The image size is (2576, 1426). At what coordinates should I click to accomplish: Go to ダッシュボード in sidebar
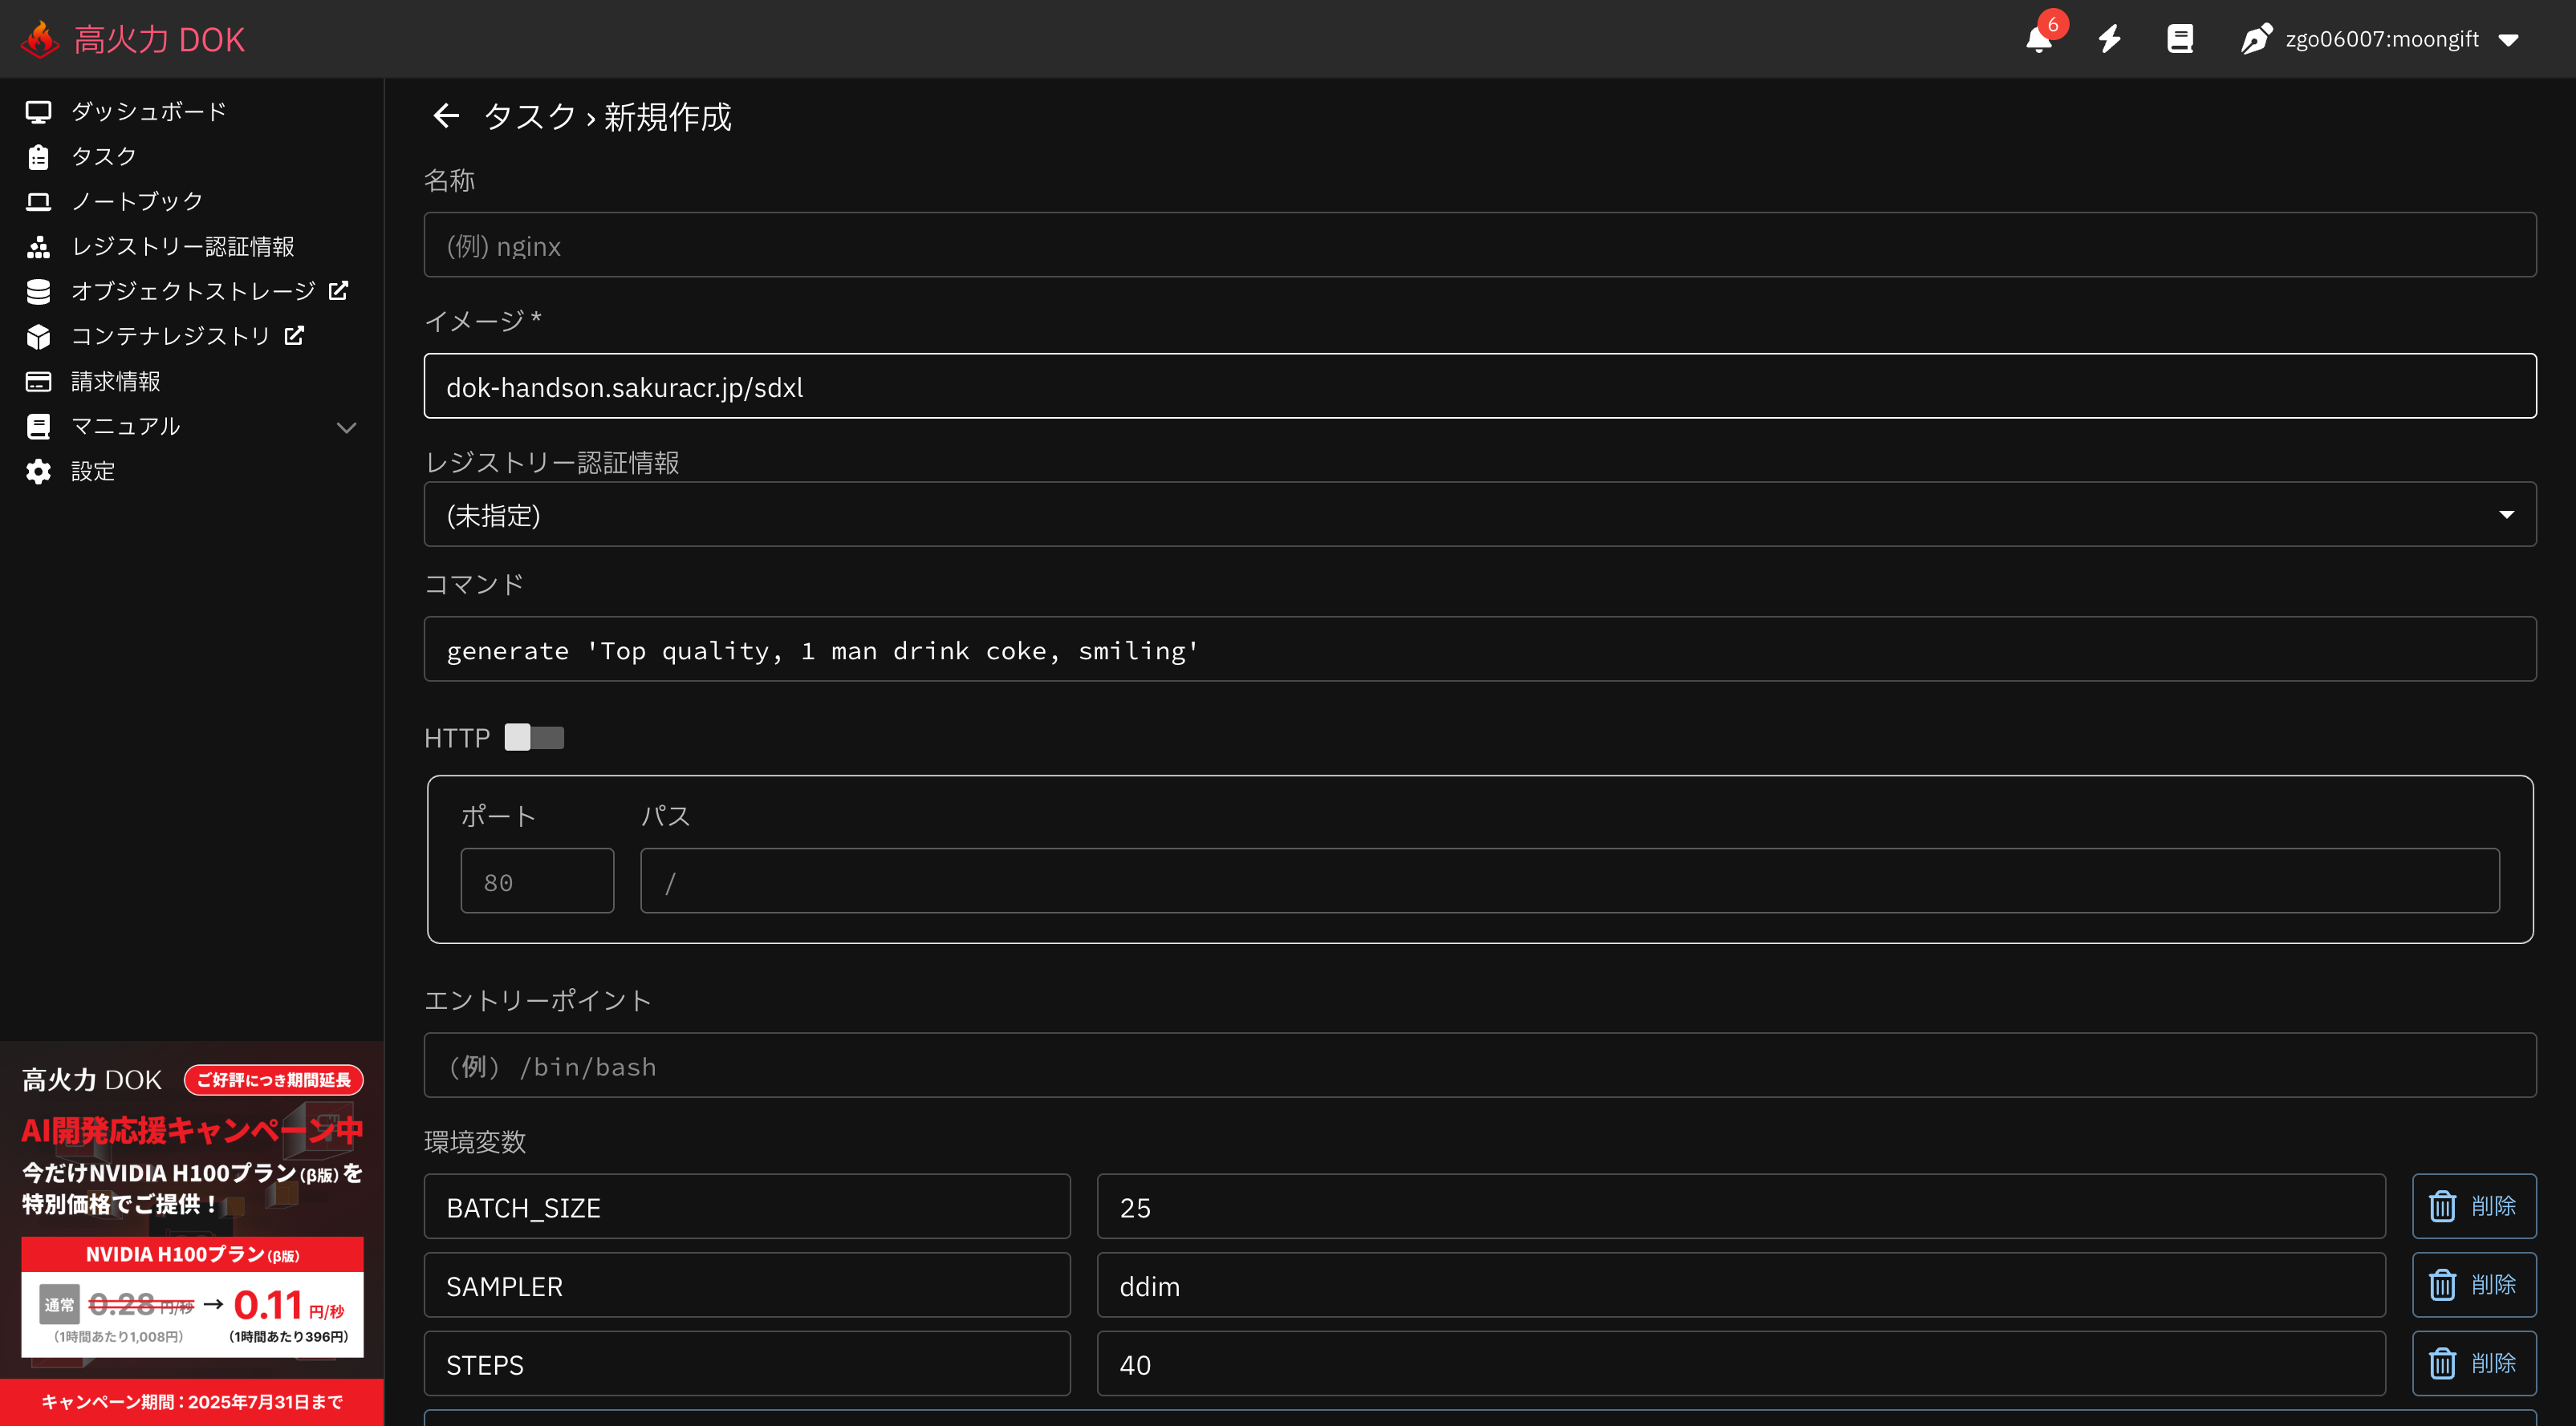click(148, 111)
